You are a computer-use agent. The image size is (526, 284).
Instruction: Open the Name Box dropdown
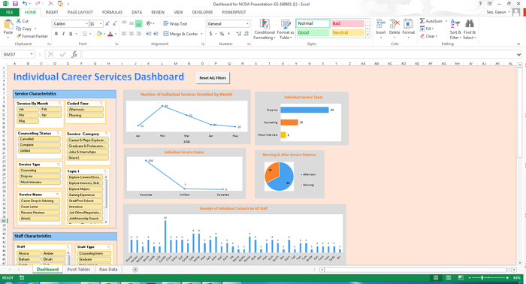click(32, 54)
